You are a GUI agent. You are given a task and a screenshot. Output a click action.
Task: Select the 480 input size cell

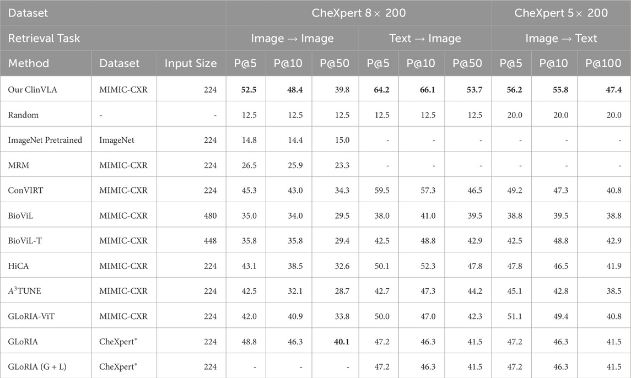[x=210, y=215]
